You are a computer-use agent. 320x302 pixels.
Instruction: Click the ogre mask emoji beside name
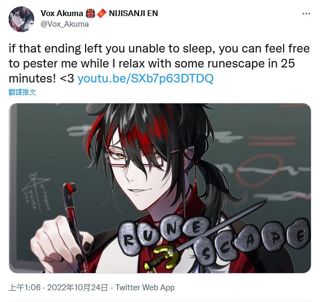click(x=90, y=13)
